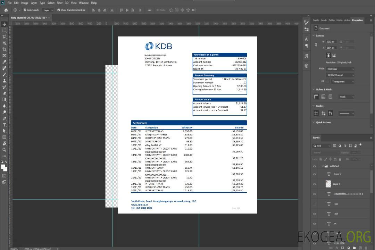Click lock guides button
The height and width of the screenshot is (250, 375).
323,113
